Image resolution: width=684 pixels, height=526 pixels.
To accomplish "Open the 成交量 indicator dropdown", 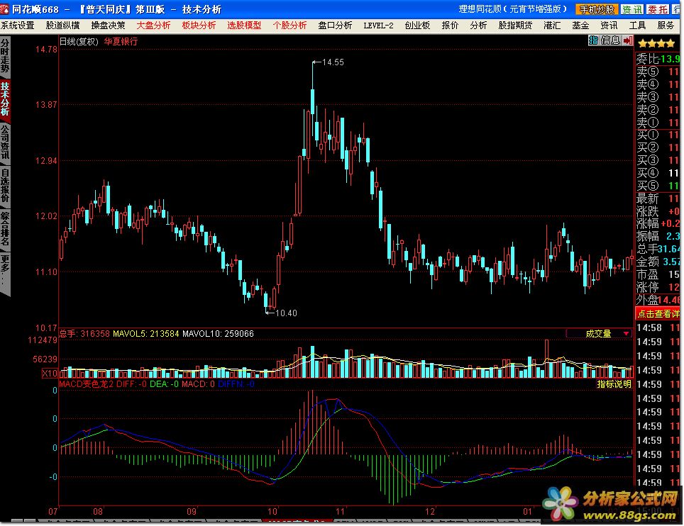I will [x=599, y=334].
